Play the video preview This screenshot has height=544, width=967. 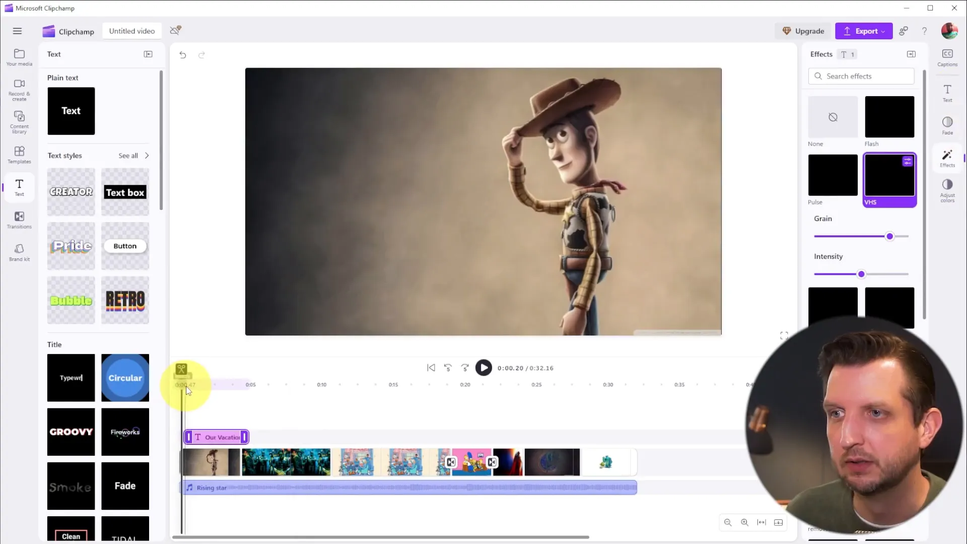coord(483,368)
